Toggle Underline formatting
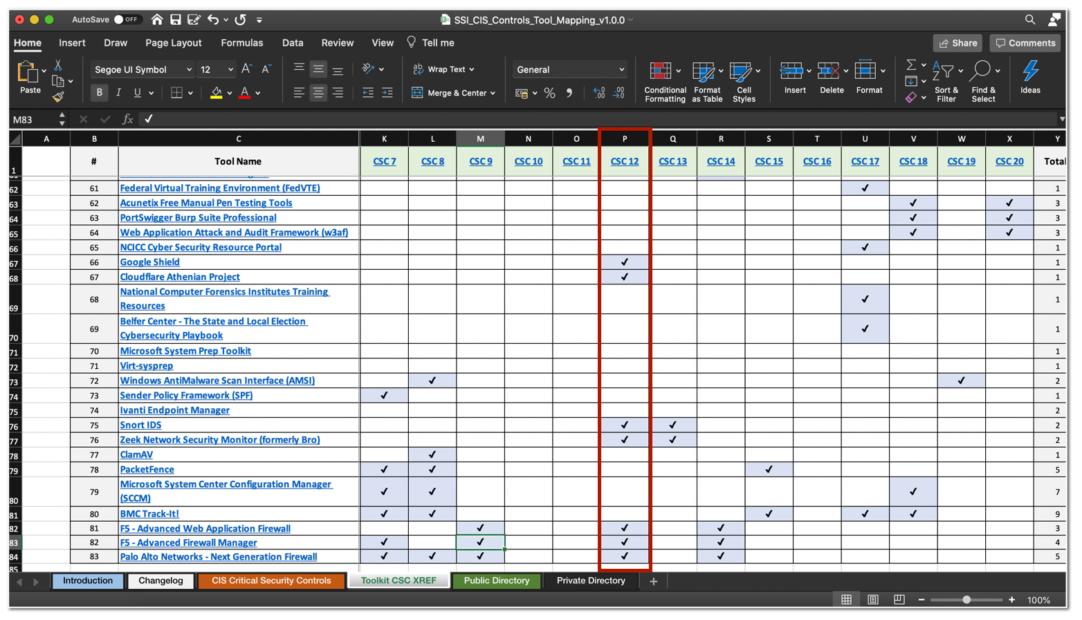Screen dimensions: 1082x620 coord(138,93)
